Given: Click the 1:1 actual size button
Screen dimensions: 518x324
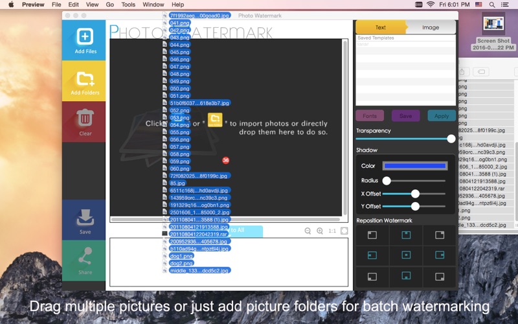Looking at the screenshot, I should tap(332, 231).
